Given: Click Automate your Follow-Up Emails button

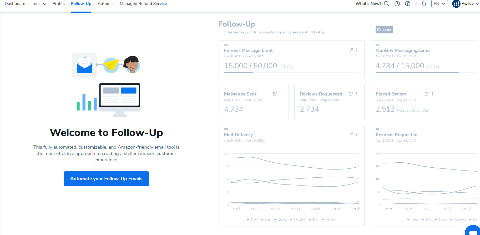Looking at the screenshot, I should coord(106,179).
